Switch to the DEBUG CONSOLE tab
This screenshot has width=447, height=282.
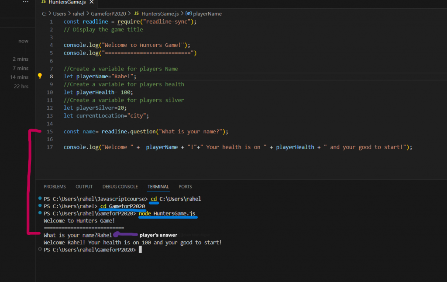point(120,187)
